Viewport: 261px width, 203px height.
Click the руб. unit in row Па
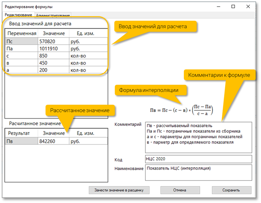tap(88, 49)
